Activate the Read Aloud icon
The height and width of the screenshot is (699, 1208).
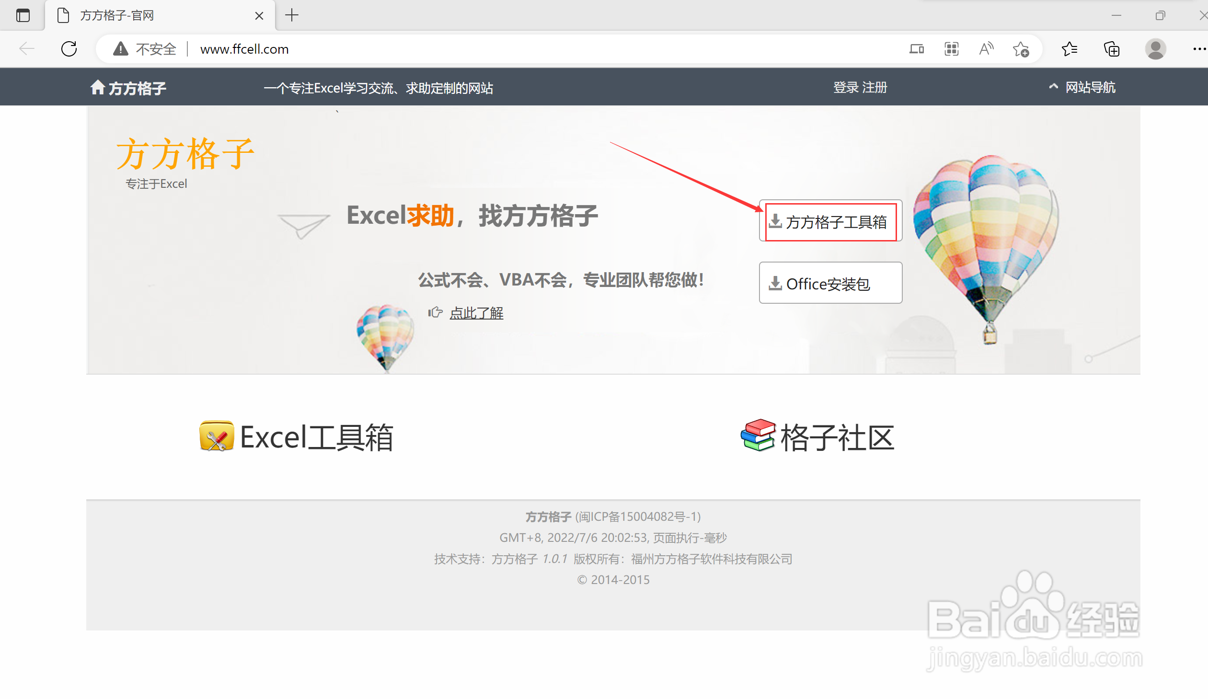[x=986, y=49]
